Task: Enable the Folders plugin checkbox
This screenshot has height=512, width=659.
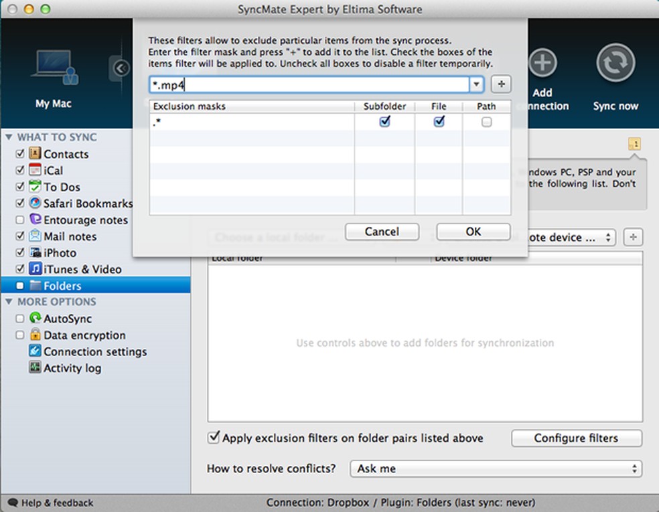Action: (19, 286)
